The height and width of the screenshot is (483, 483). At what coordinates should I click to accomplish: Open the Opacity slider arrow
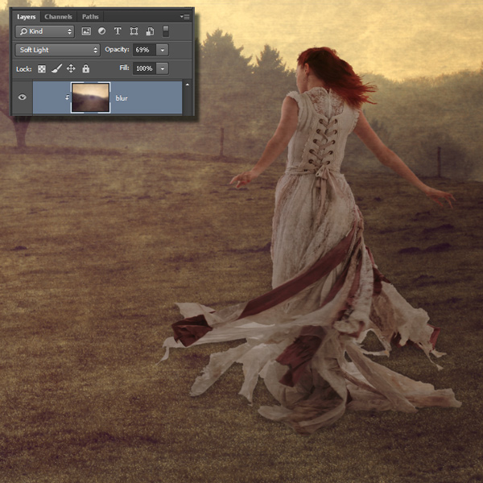tap(163, 50)
